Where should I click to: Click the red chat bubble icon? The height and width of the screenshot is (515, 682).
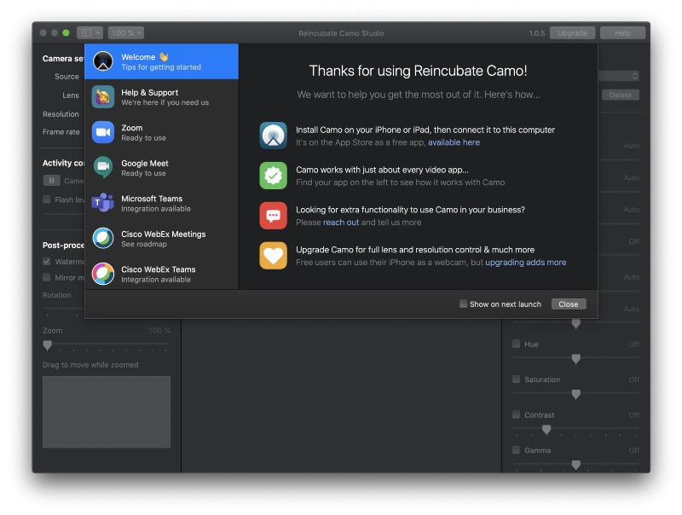273,216
